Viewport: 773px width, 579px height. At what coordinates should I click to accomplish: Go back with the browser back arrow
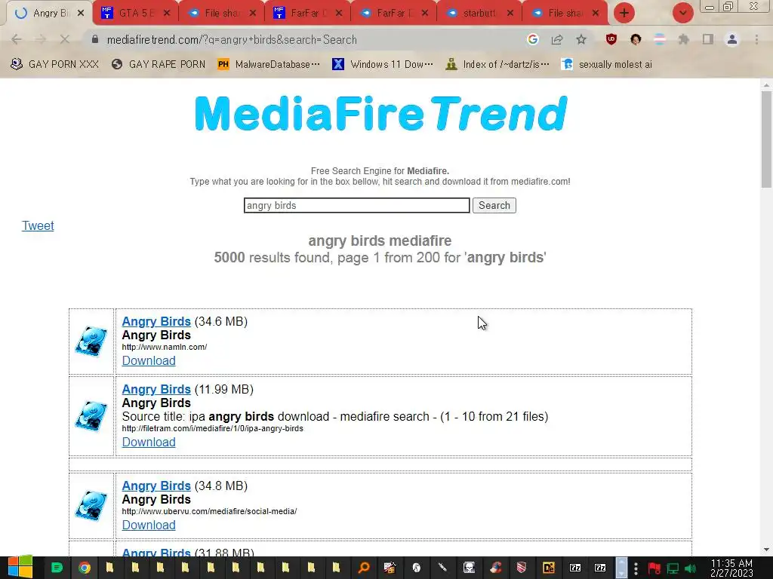point(17,39)
